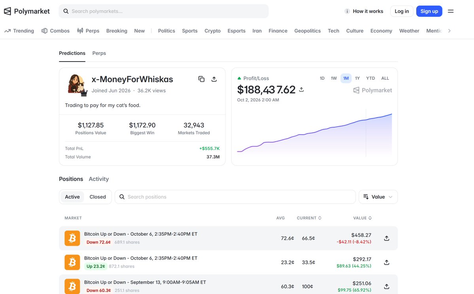This screenshot has width=474, height=294.
Task: Click Bitcoin icon of the September 13 position
Action: pyautogui.click(x=72, y=286)
